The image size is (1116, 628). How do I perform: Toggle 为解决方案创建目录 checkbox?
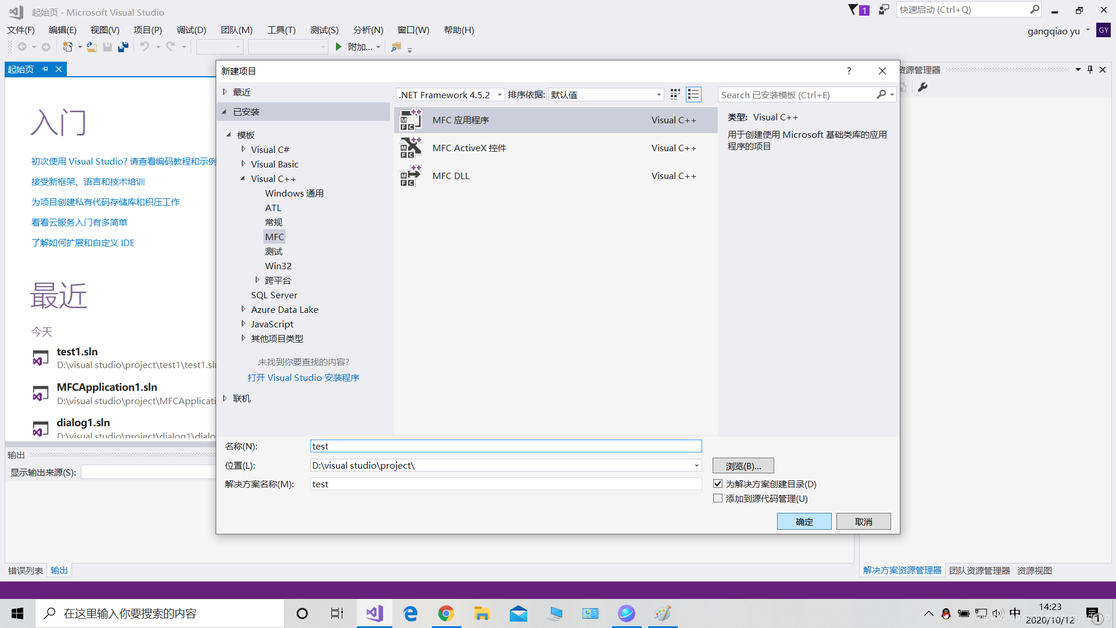point(718,484)
